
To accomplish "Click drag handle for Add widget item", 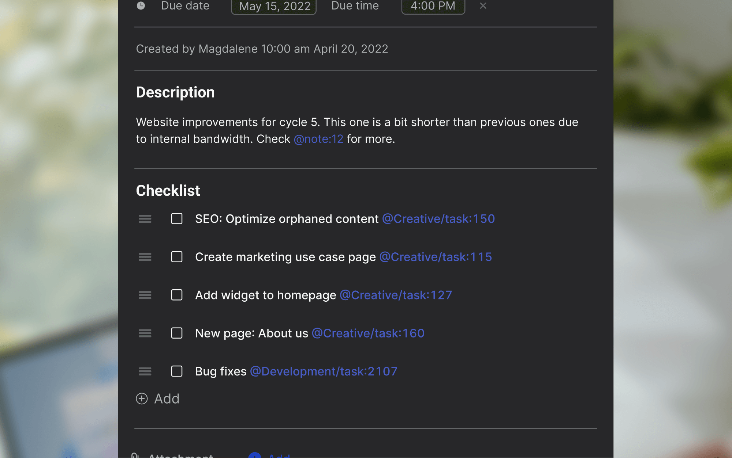I will (145, 295).
